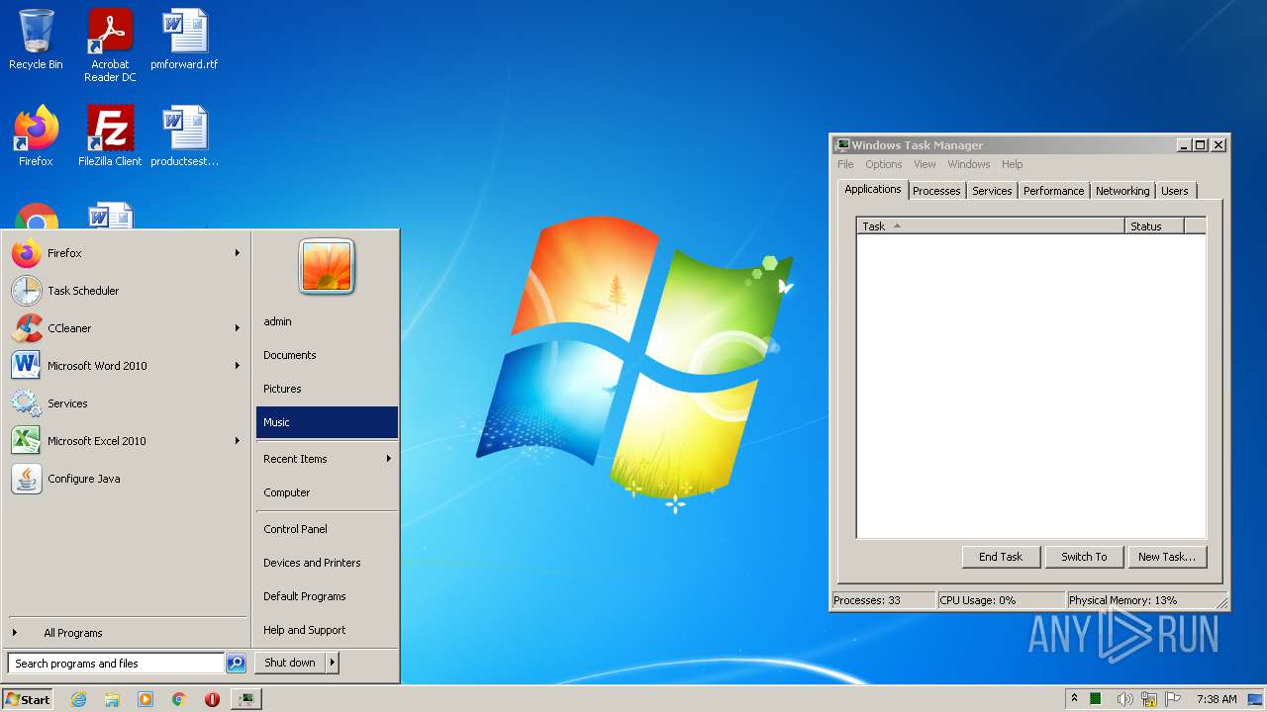
Task: Open Configure Java from Start menu
Action: 126,479
